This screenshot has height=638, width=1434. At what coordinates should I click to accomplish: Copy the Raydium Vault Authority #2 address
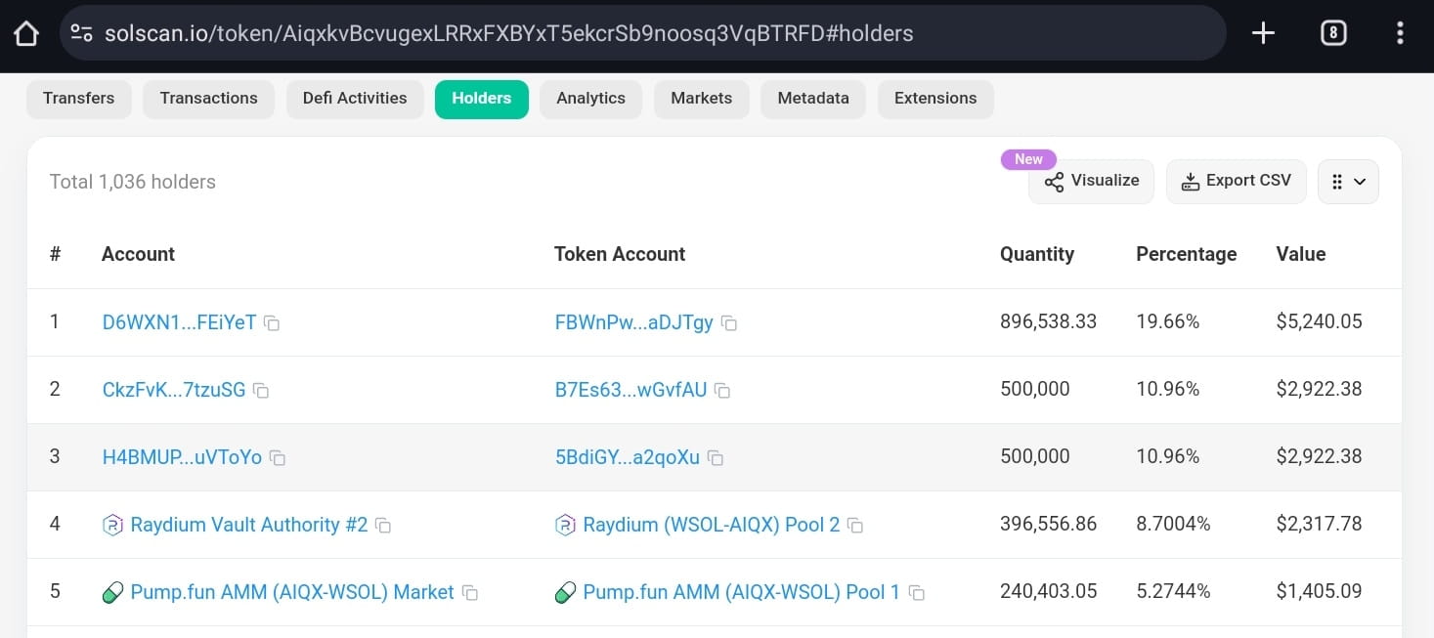click(x=383, y=526)
